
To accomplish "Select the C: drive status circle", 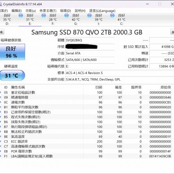I will 112,15.
